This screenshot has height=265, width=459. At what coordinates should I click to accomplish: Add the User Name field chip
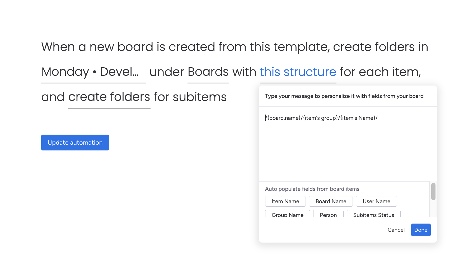pyautogui.click(x=376, y=201)
